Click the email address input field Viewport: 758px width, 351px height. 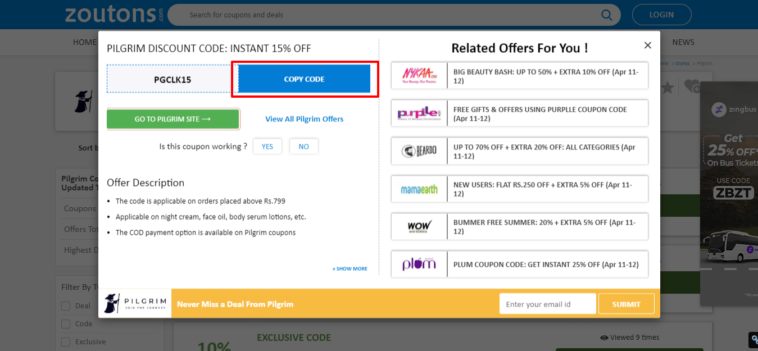click(547, 303)
